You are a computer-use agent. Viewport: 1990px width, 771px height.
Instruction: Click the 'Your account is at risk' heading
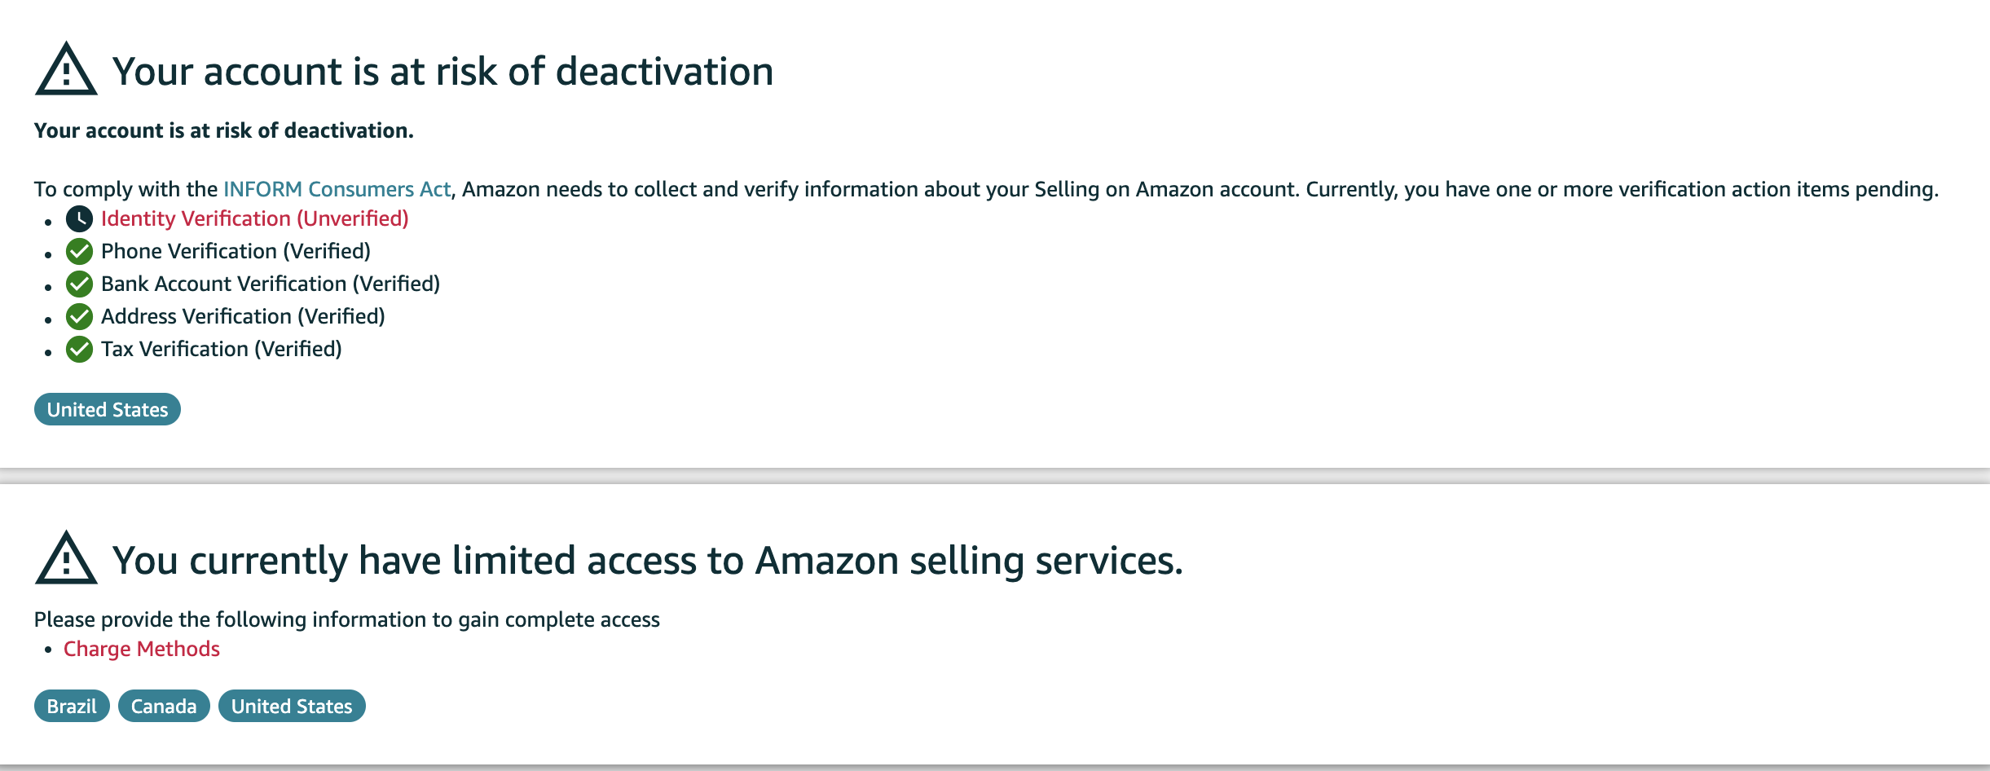point(442,71)
